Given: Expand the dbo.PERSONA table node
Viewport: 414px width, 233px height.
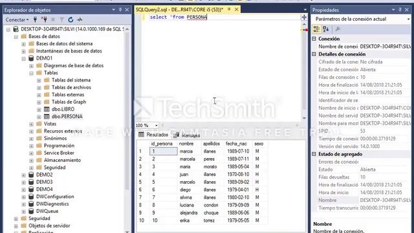Looking at the screenshot, I should [39, 116].
